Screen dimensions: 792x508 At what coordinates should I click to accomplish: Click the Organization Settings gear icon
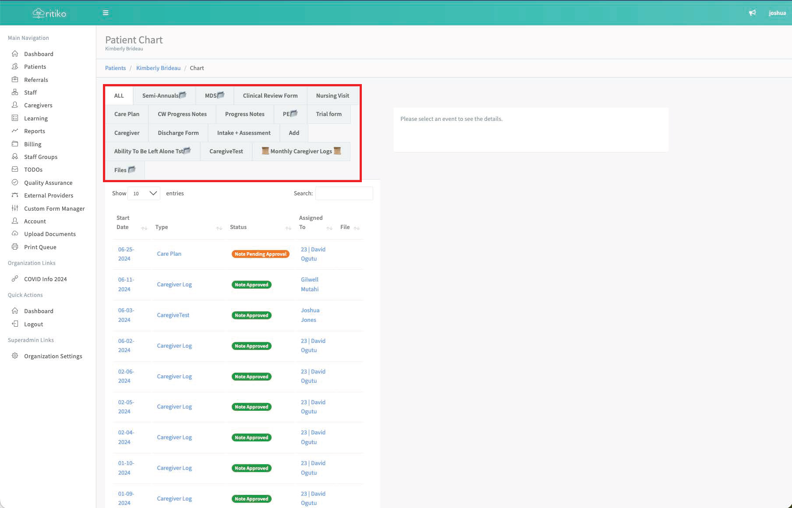15,356
